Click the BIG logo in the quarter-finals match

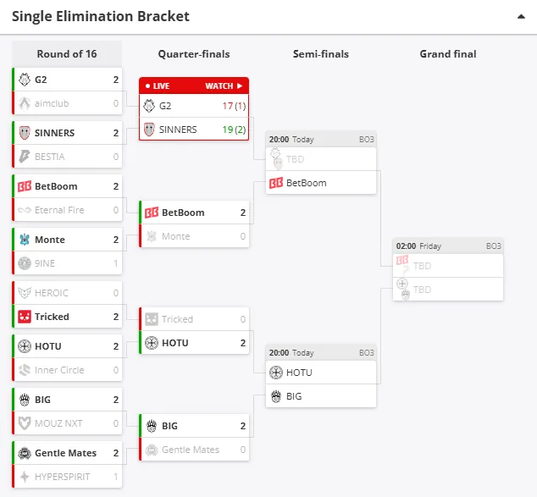tap(152, 426)
